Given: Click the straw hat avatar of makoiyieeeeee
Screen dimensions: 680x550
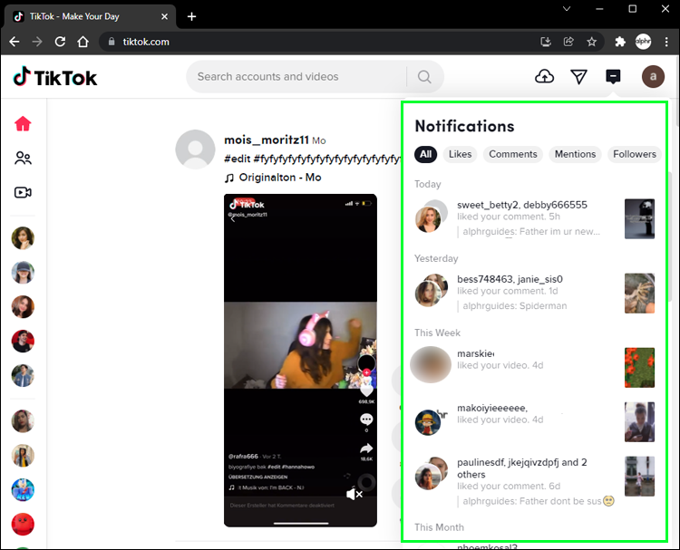Looking at the screenshot, I should coord(428,422).
